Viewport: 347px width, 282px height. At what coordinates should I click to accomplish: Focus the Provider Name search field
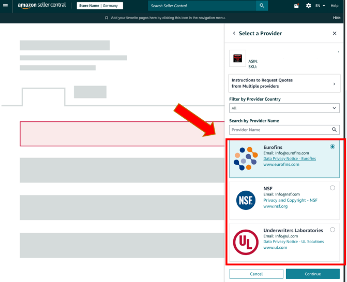[x=284, y=130]
